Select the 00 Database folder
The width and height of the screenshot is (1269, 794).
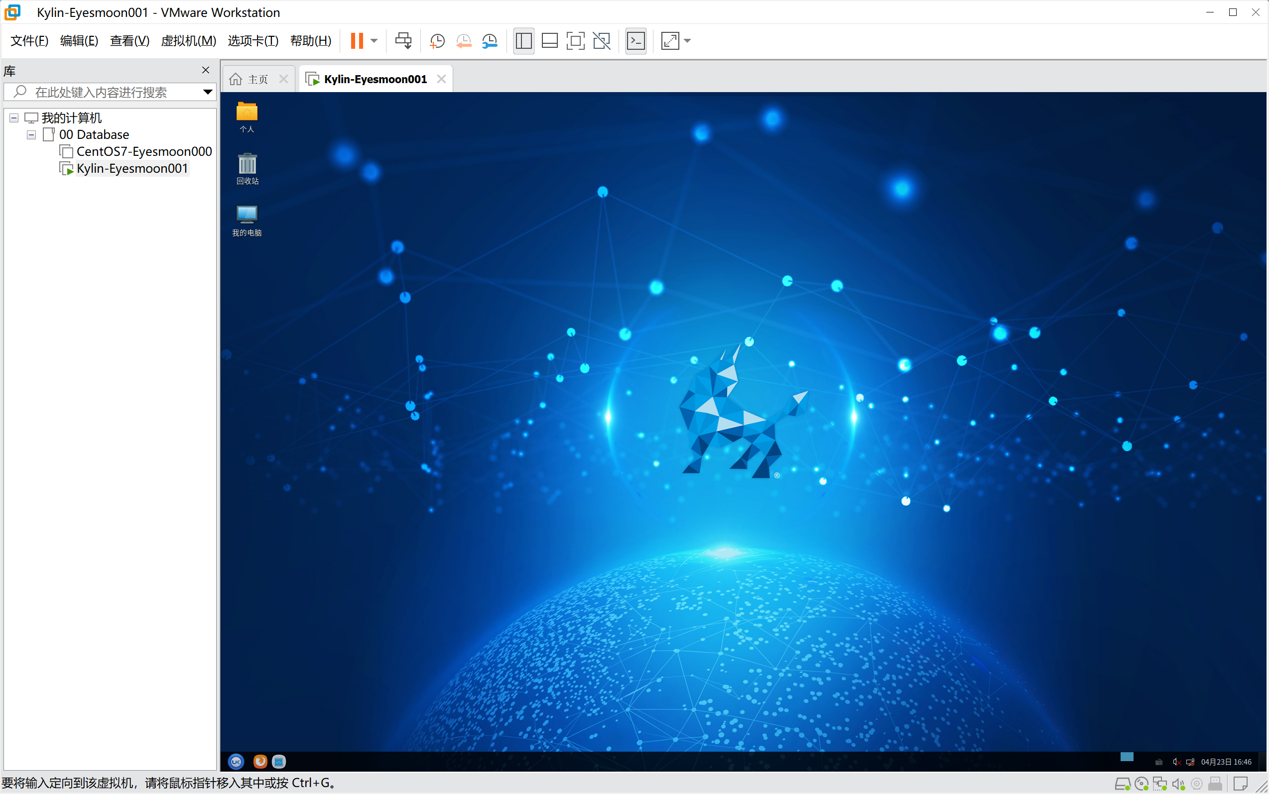94,135
